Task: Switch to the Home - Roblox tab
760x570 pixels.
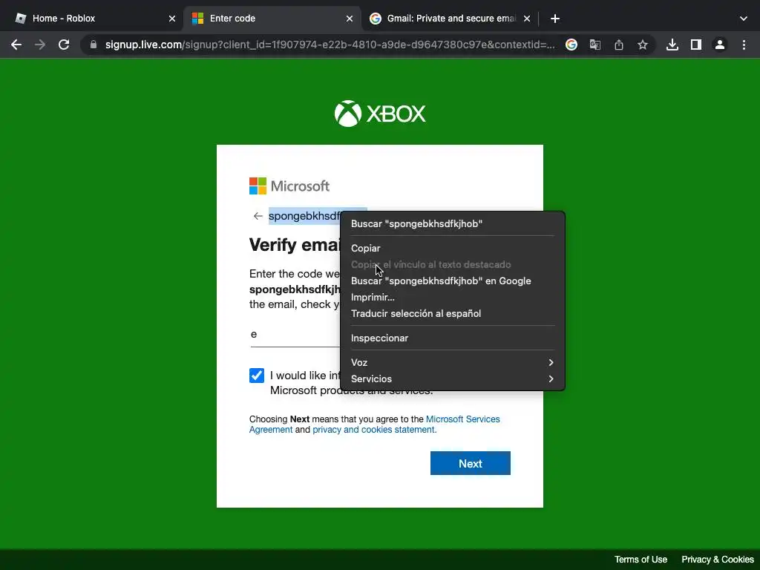Action: 93,19
